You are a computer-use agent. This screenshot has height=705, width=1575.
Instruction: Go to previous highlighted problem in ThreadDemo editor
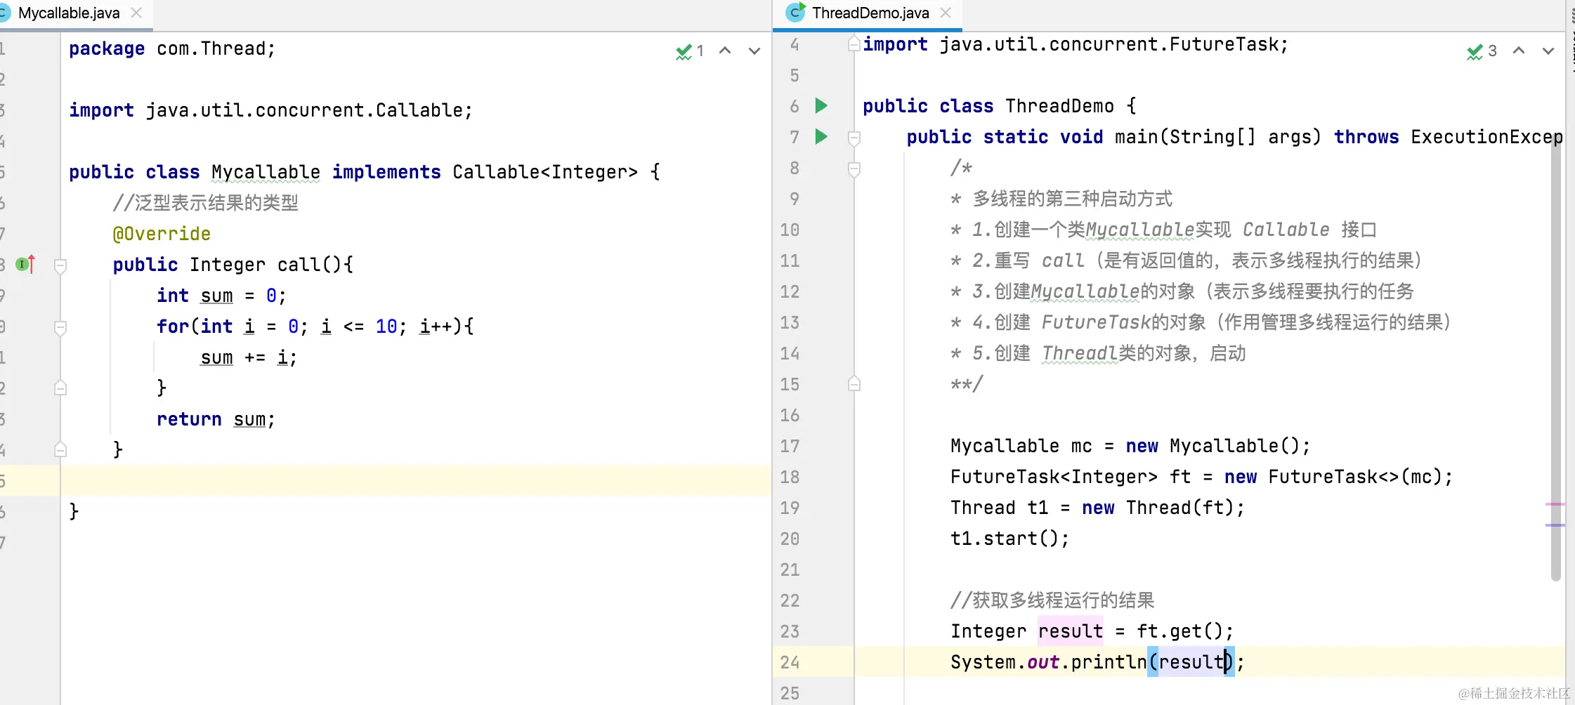1519,51
